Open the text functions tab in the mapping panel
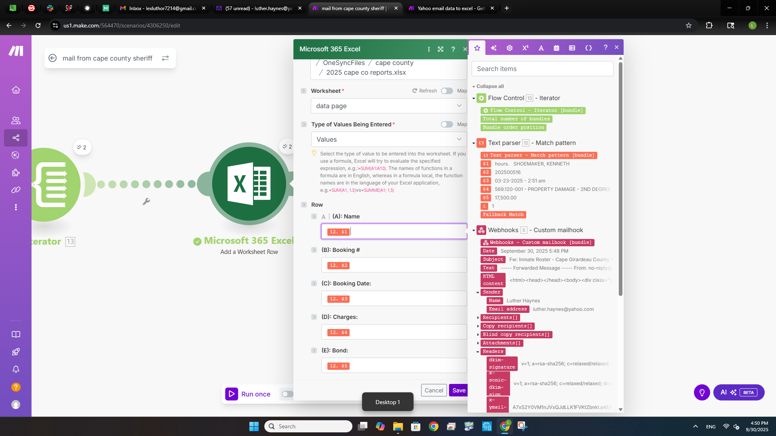 click(x=541, y=48)
